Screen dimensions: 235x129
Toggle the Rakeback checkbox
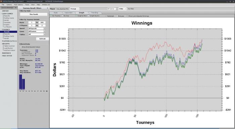tap(106, 16)
